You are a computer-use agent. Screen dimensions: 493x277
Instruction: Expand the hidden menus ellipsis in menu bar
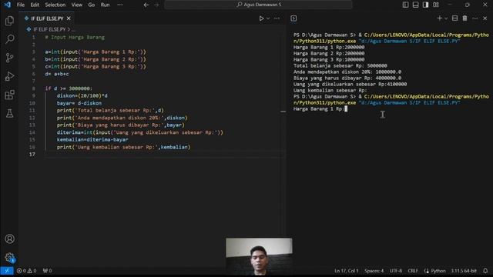point(120,5)
